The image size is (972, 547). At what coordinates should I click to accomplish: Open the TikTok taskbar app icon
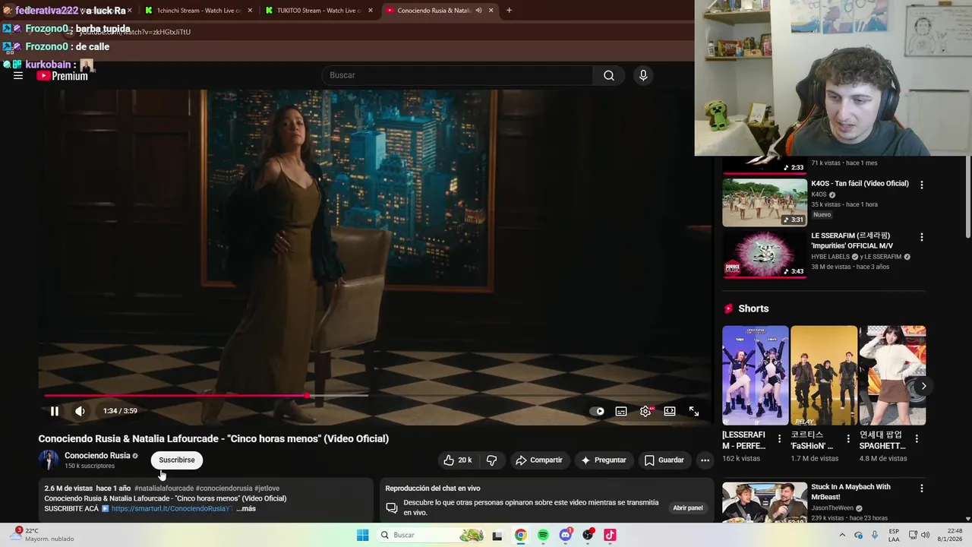coord(610,535)
